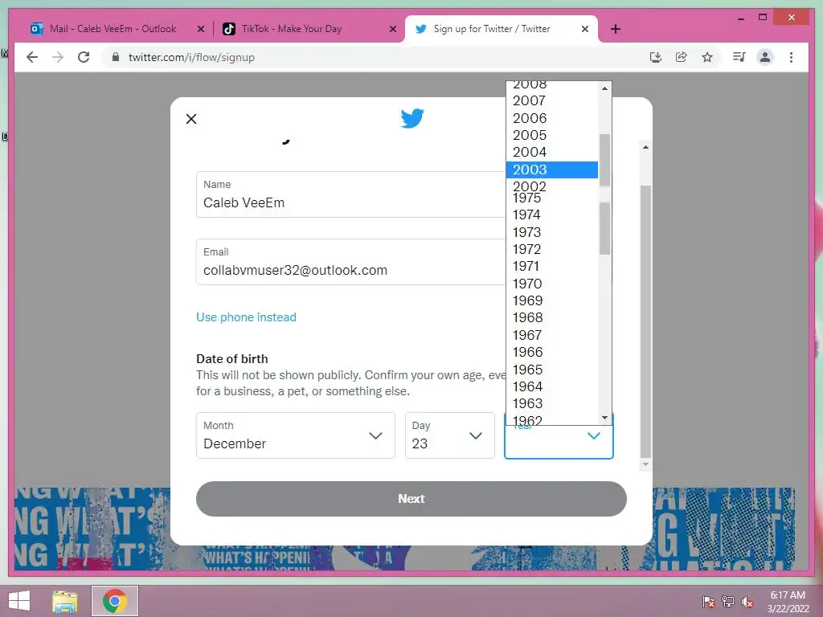
Task: Pick year 1964 in the dropdown
Action: [552, 386]
